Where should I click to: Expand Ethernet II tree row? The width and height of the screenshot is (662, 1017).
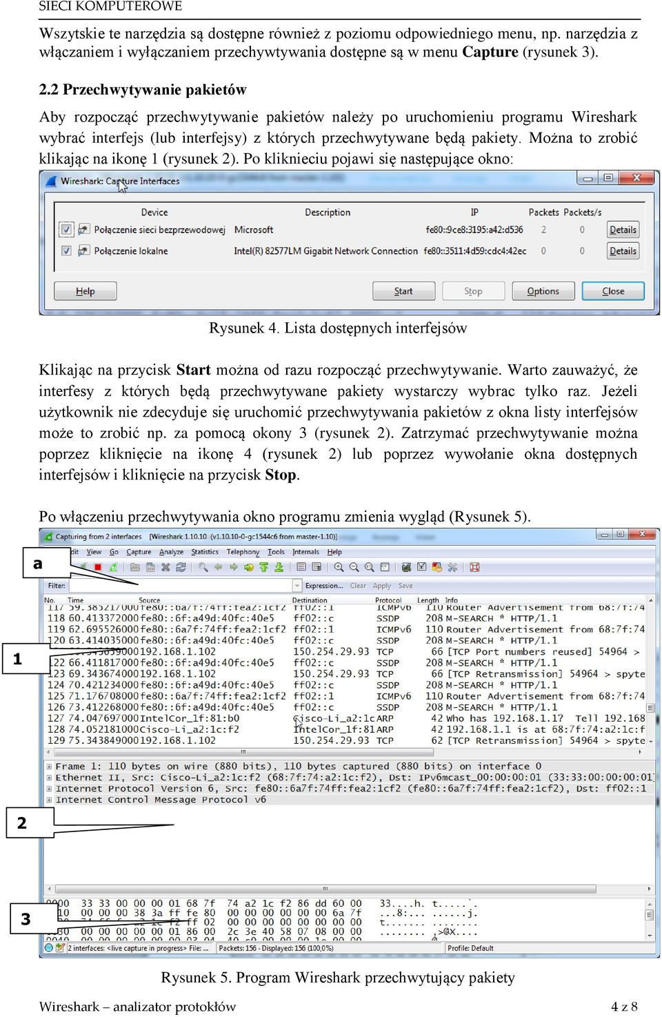(x=49, y=777)
